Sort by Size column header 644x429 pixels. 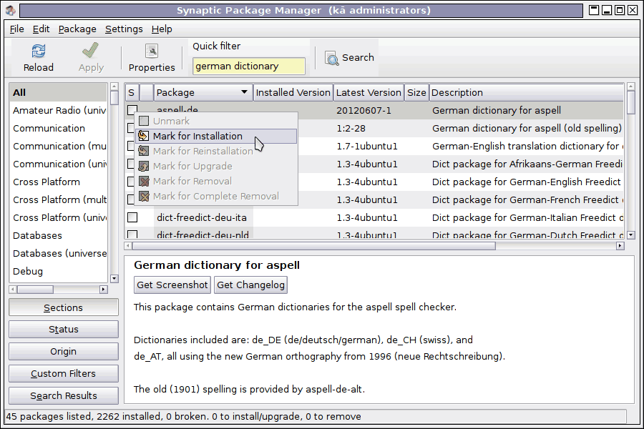pyautogui.click(x=416, y=92)
